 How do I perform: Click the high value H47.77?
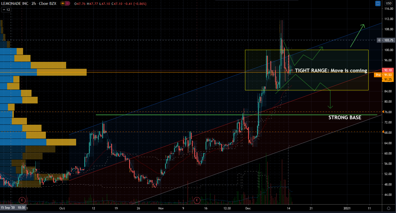(93, 4)
